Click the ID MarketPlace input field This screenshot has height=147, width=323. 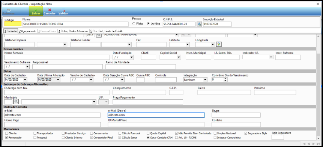156,124
